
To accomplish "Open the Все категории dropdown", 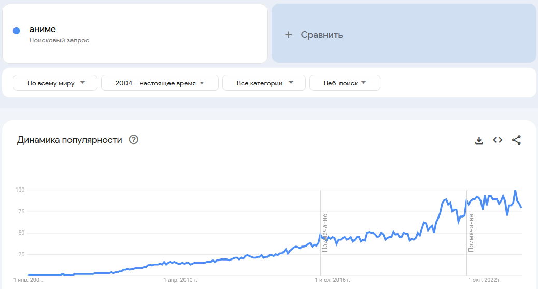I will tap(264, 83).
